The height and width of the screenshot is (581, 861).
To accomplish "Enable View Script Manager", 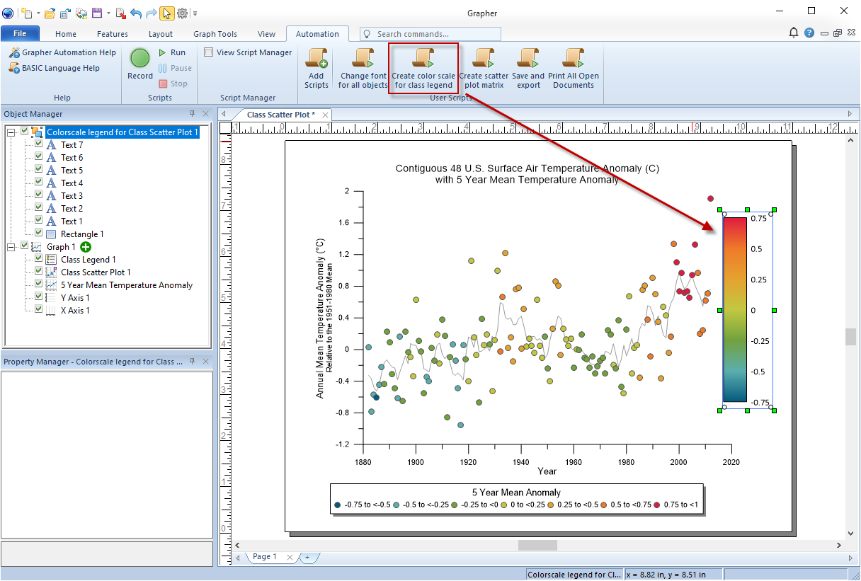I will 208,52.
